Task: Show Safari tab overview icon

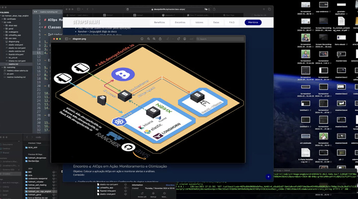Action: [x=269, y=9]
